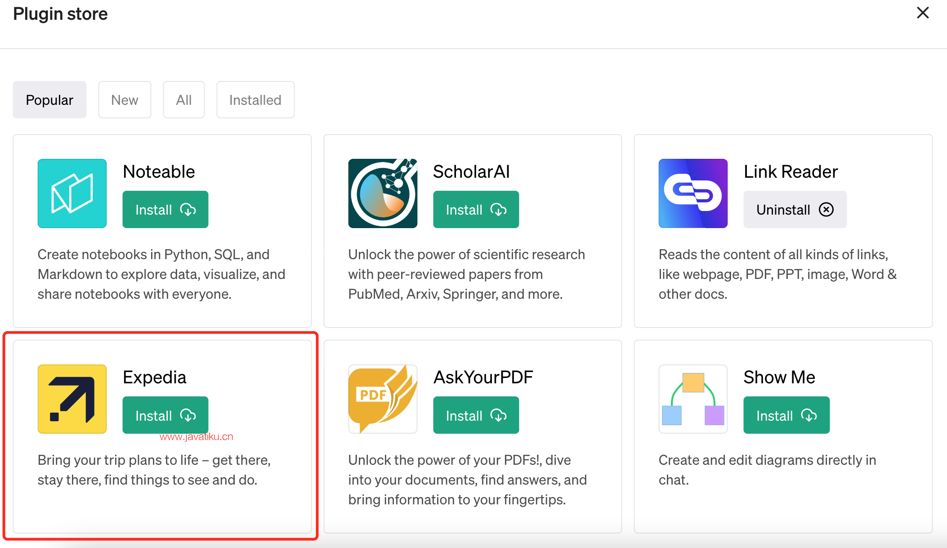Click the ScholarAI plugin title

pyautogui.click(x=471, y=171)
